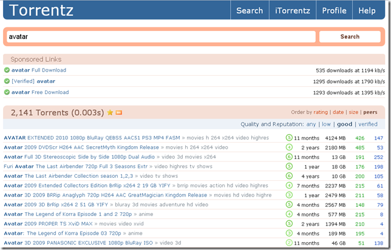The width and height of the screenshot is (391, 250).
Task: Click rating circle for Airbender Collection season row
Action: coord(289,176)
